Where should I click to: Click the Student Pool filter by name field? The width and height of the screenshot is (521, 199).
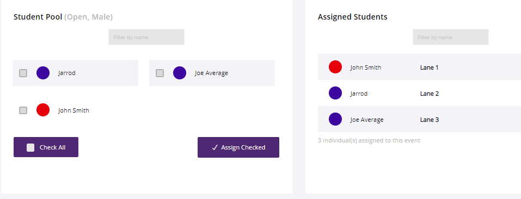click(146, 37)
